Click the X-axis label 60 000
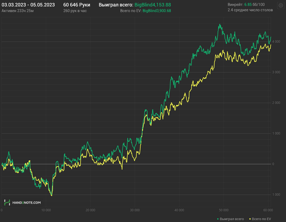The width and height of the screenshot is (286, 222). [268, 210]
